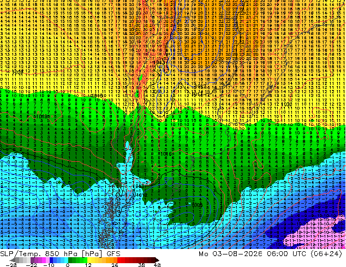
Task: Click the legend label "12"
Action: (88, 265)
